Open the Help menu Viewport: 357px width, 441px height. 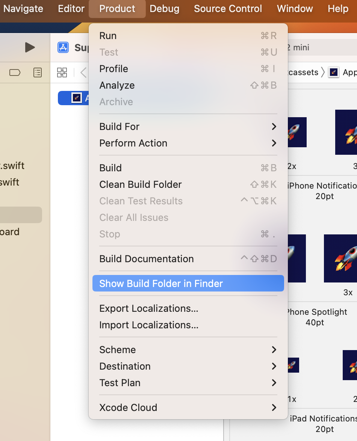(338, 9)
